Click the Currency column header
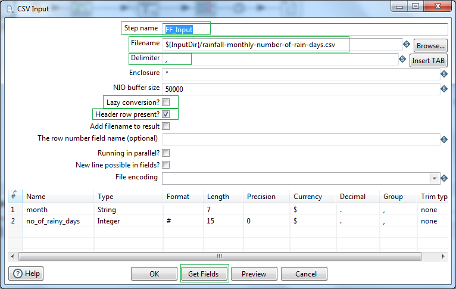Image resolution: width=456 pixels, height=289 pixels. click(313, 197)
